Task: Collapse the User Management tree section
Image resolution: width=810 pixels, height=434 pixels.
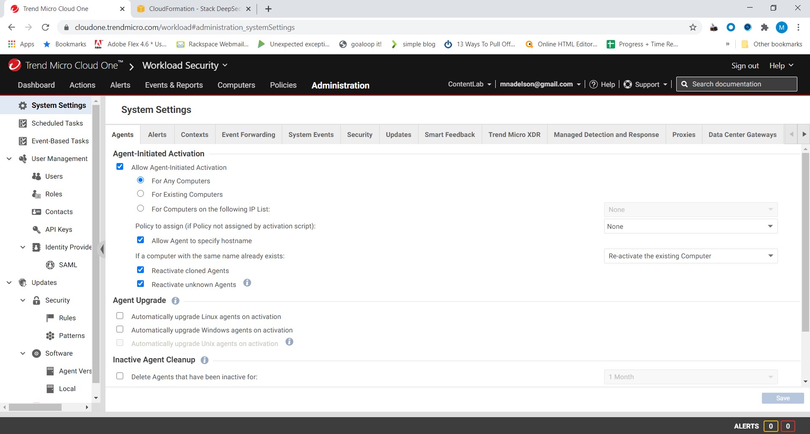Action: [9, 158]
